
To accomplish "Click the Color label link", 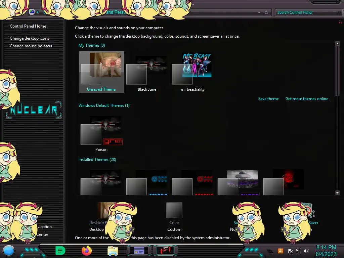I will (174, 223).
